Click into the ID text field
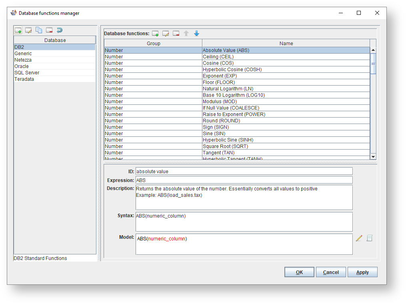 [244, 172]
